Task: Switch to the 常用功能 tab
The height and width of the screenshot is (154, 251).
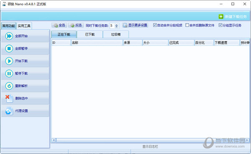Action: pyautogui.click(x=8, y=26)
